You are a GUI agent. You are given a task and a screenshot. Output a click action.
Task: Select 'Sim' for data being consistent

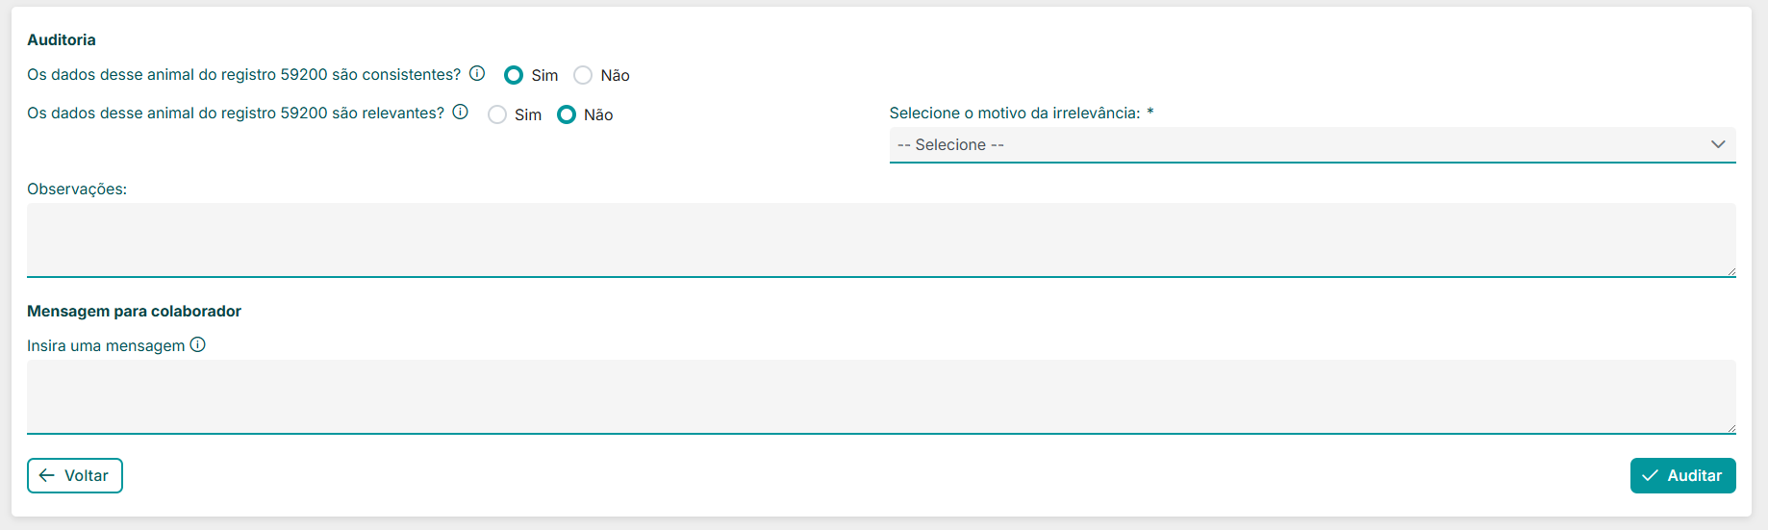(514, 75)
